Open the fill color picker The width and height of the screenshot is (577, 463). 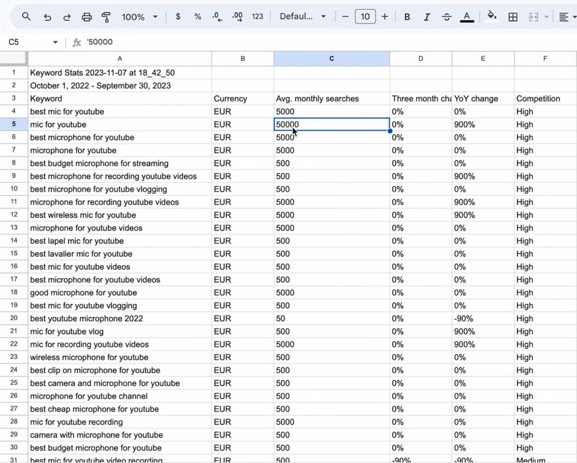pos(492,16)
